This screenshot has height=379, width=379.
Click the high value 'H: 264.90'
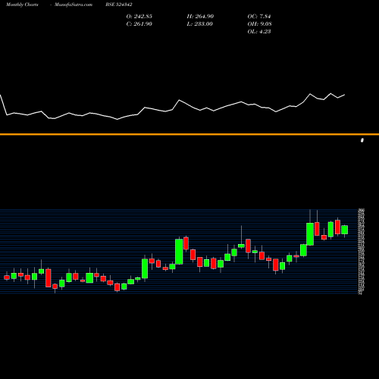(x=200, y=17)
